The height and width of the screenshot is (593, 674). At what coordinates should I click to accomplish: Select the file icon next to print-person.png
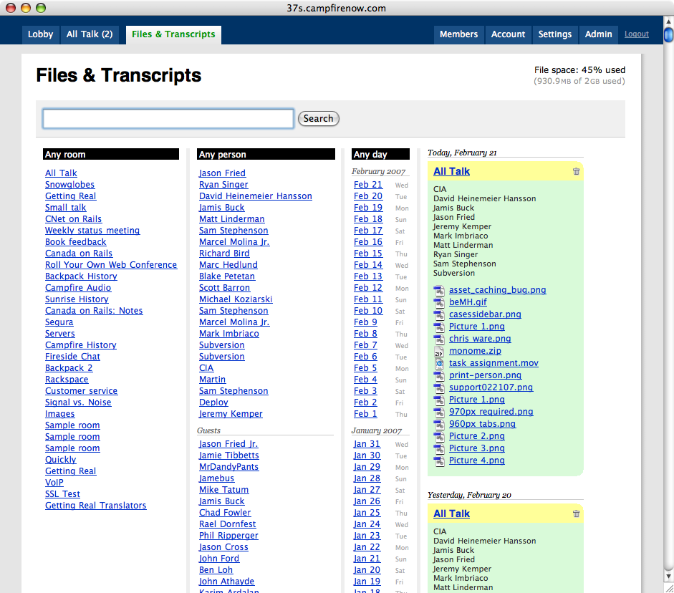coord(439,375)
